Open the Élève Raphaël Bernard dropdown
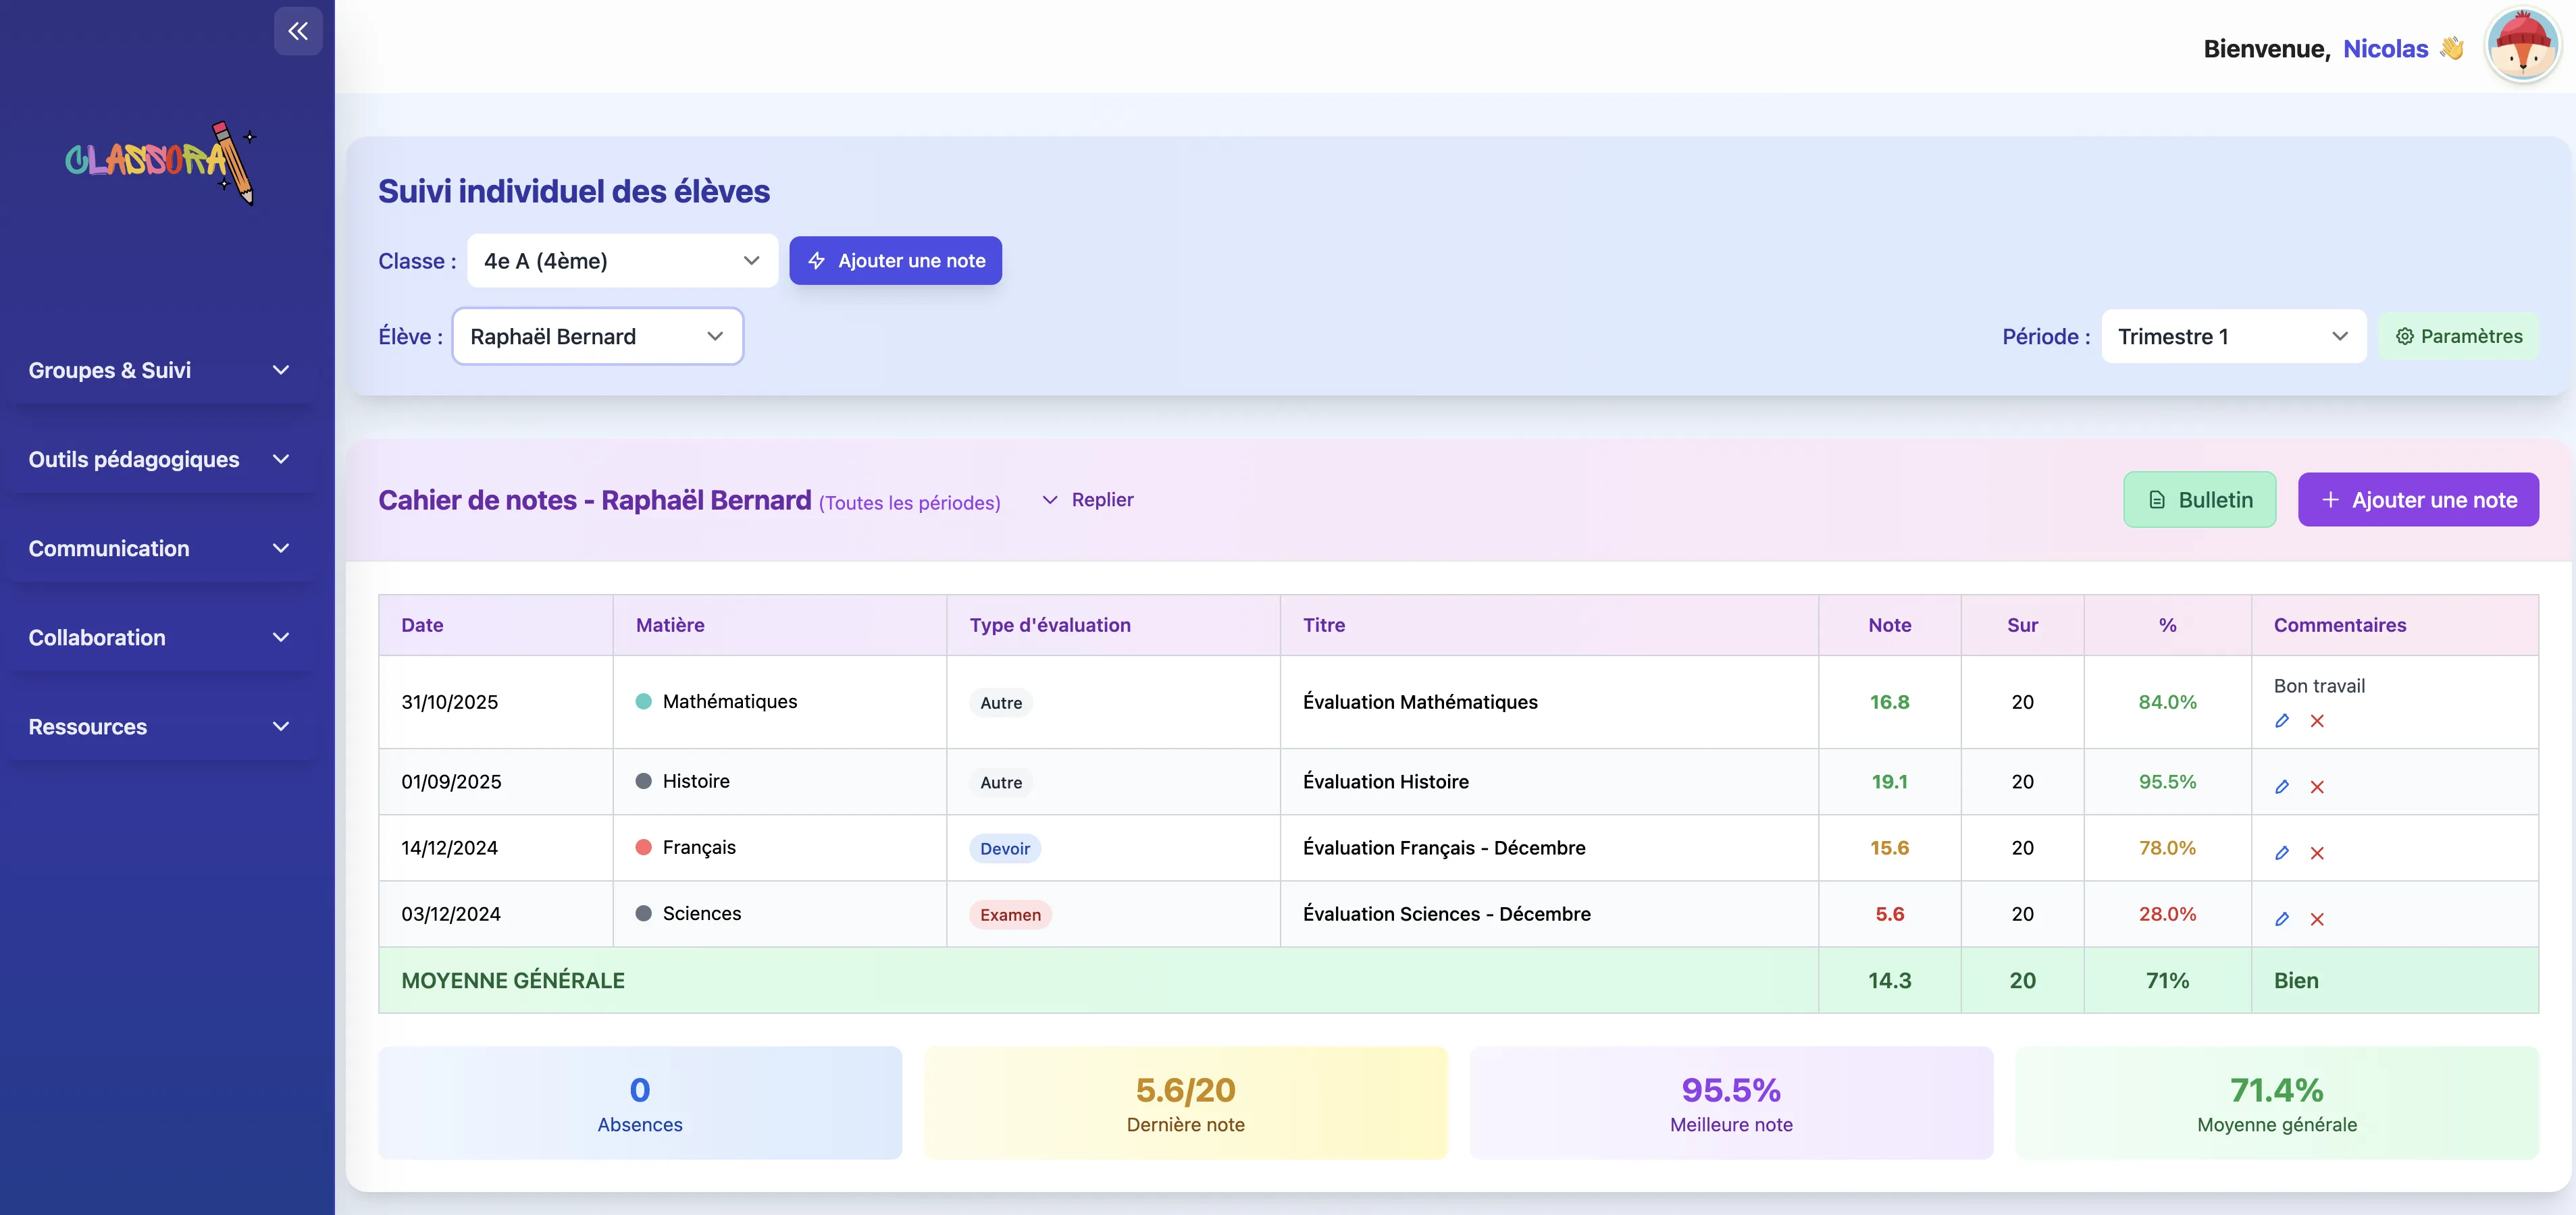2576x1215 pixels. (597, 335)
